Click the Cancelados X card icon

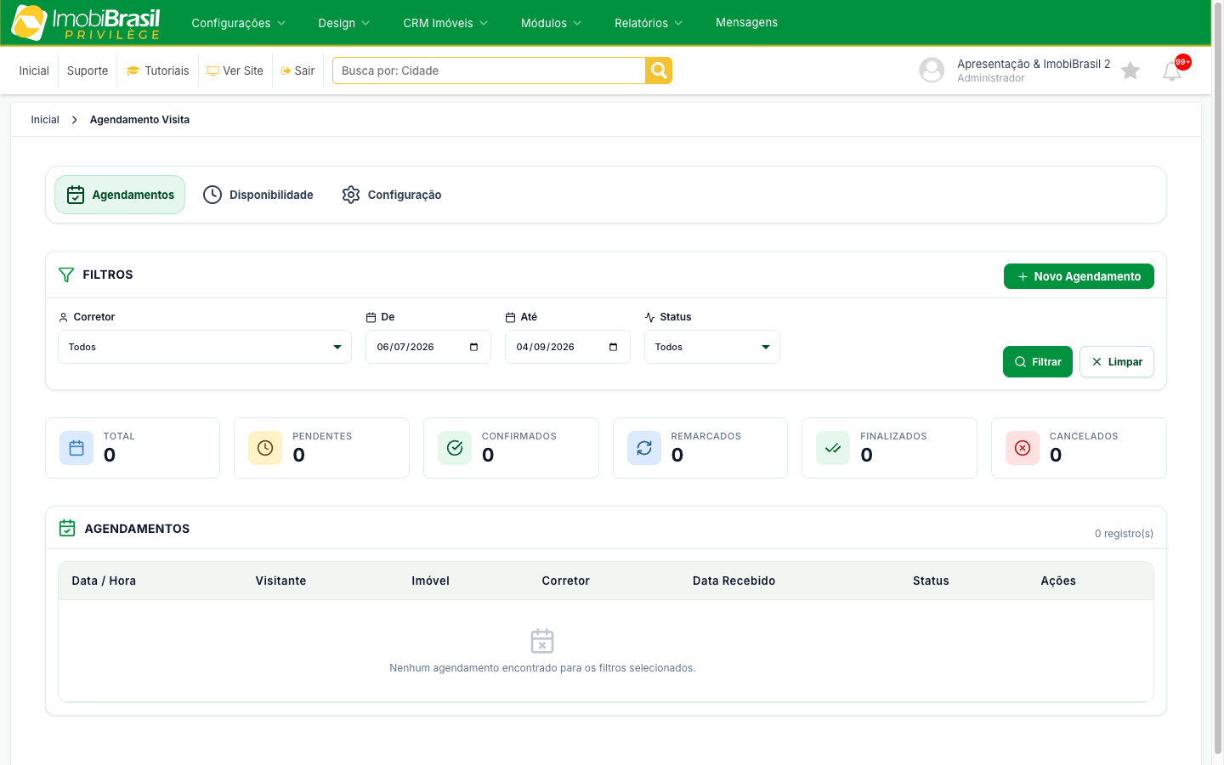[x=1023, y=448]
